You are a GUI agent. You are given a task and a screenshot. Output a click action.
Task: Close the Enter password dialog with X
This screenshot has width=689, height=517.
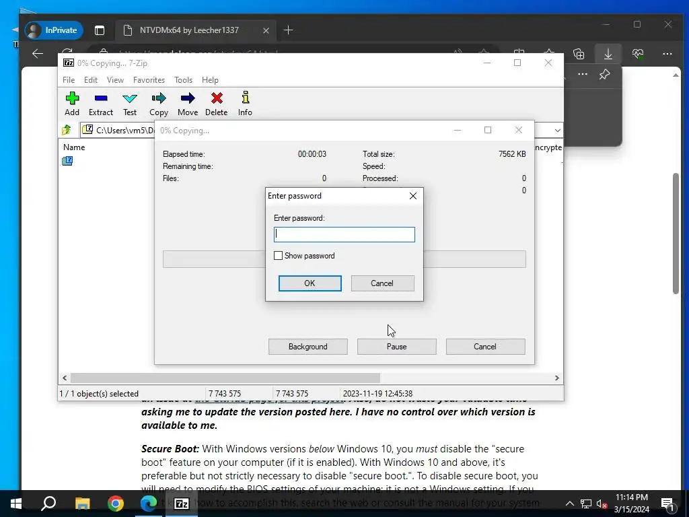(x=413, y=196)
